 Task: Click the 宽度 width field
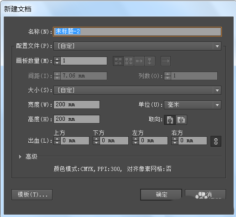pyautogui.click(x=77, y=104)
